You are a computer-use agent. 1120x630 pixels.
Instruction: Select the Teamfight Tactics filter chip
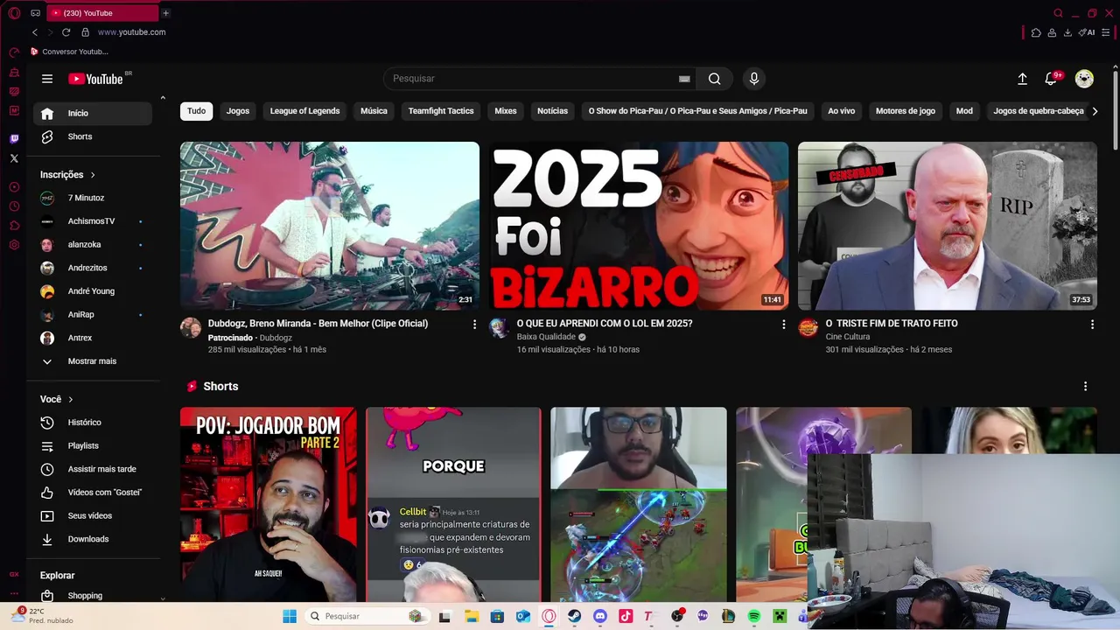tap(441, 111)
